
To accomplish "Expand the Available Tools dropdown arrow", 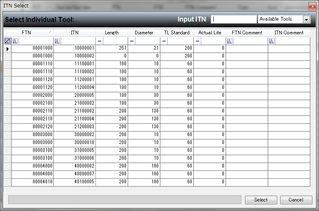I will tap(306, 19).
